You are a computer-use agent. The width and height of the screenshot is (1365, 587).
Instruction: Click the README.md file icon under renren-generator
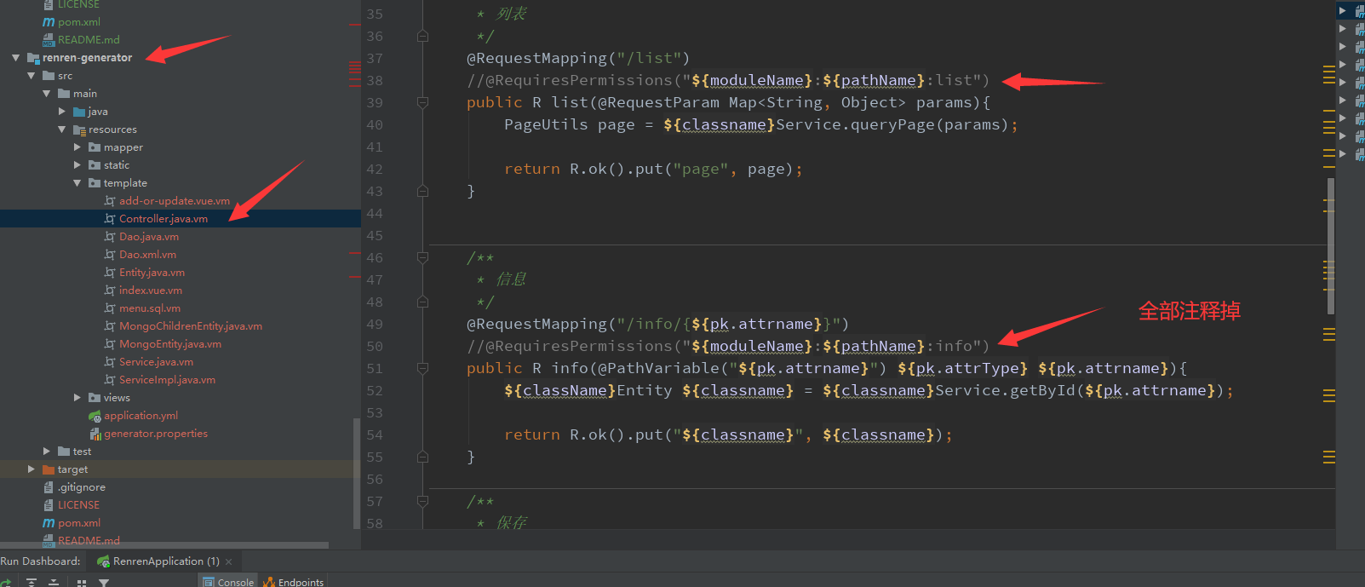tap(49, 541)
